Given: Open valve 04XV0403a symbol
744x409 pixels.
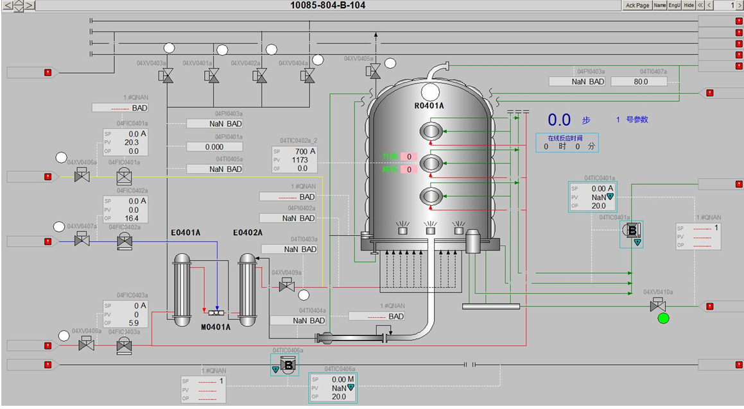Looking at the screenshot, I should coord(168,76).
